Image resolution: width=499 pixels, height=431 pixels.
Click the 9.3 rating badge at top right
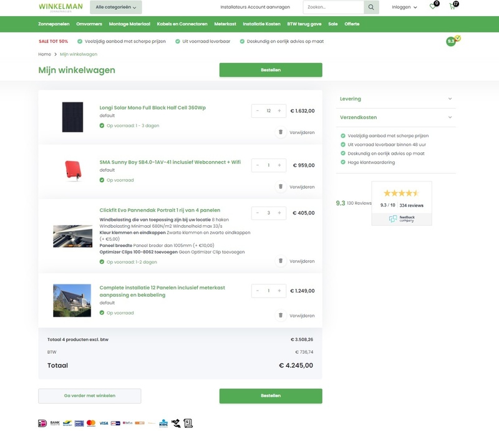click(x=451, y=41)
